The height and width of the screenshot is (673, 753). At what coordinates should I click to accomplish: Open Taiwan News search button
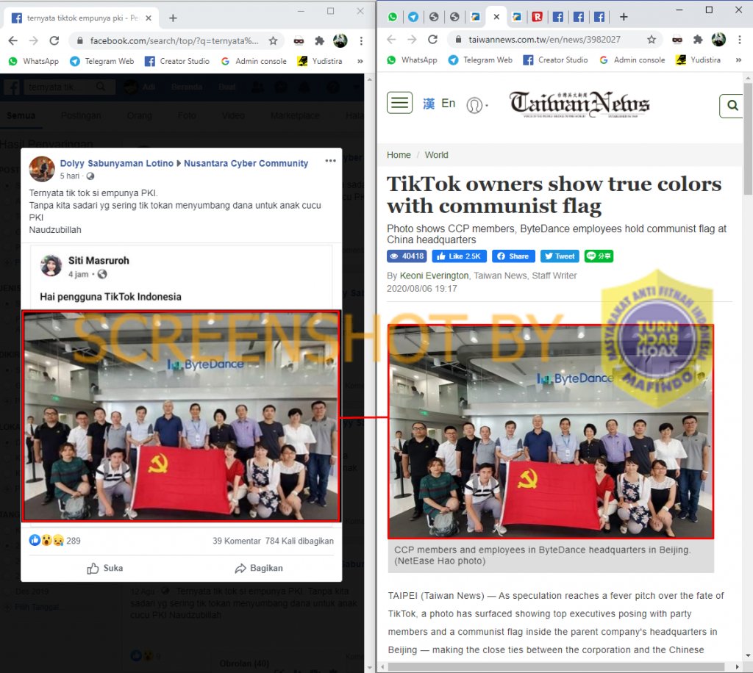click(x=732, y=106)
